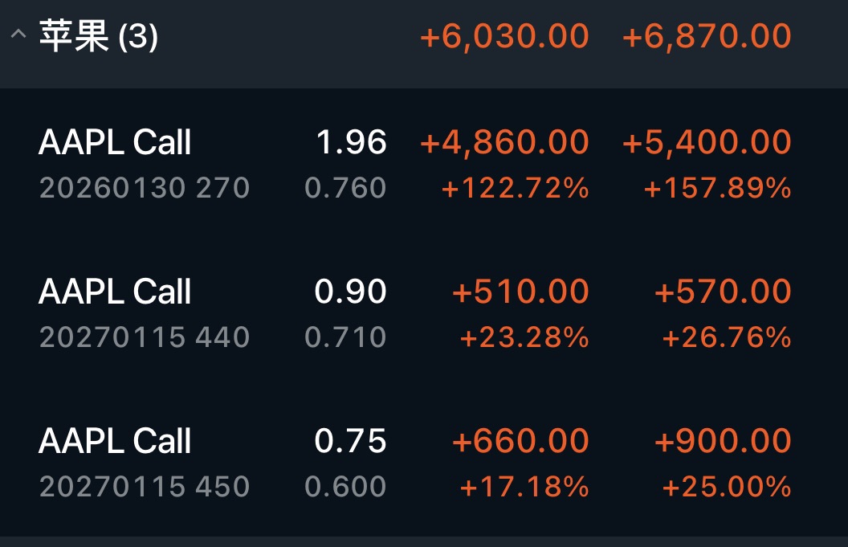Click the +26.76% return percentage
The image size is (848, 547).
726,337
